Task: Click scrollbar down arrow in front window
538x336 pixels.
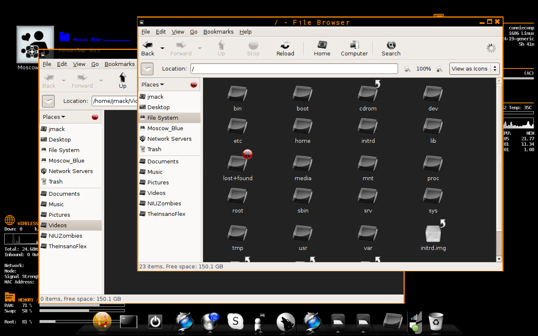Action: [x=499, y=259]
